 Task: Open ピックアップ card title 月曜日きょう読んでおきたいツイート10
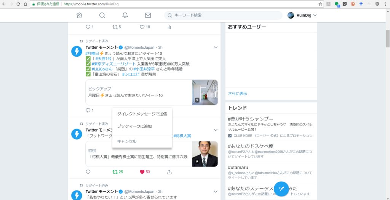coord(126,95)
